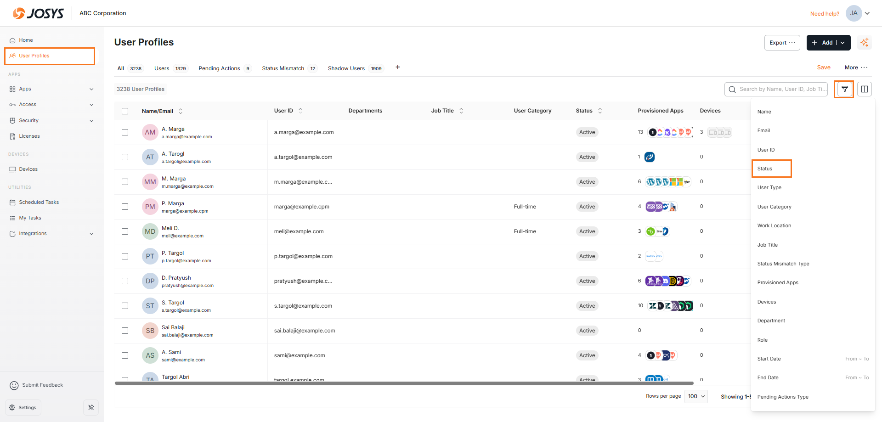Click the filter funnel icon
Viewport: 882px width, 422px height.
pyautogui.click(x=844, y=89)
